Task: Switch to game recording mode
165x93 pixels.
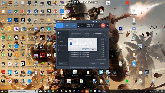Action: pyautogui.click(x=67, y=25)
